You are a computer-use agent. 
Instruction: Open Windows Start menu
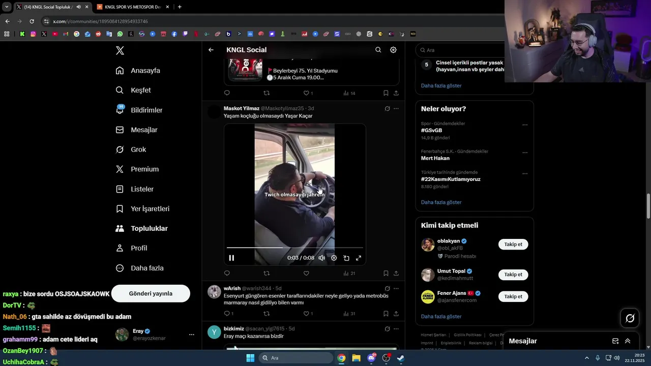tap(250, 358)
